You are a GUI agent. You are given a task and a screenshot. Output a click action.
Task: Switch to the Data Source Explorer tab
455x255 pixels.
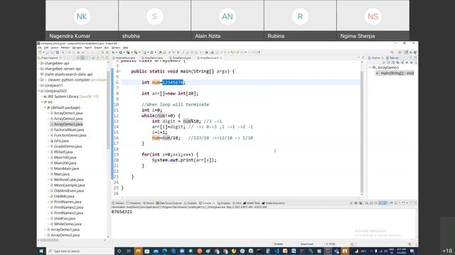tap(169, 203)
